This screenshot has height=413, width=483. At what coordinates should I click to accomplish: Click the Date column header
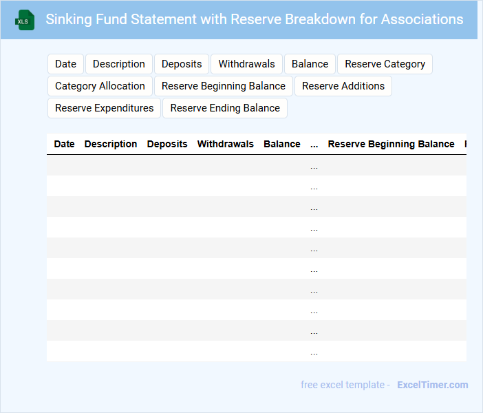coord(64,144)
